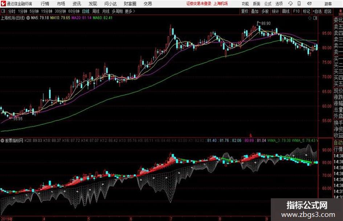This screenshot has height=221, width=343.
Task: Open the 发现 menu
Action: click(93, 4)
